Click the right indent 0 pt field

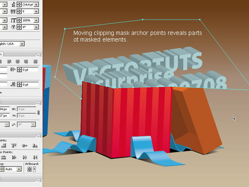click(x=30, y=70)
